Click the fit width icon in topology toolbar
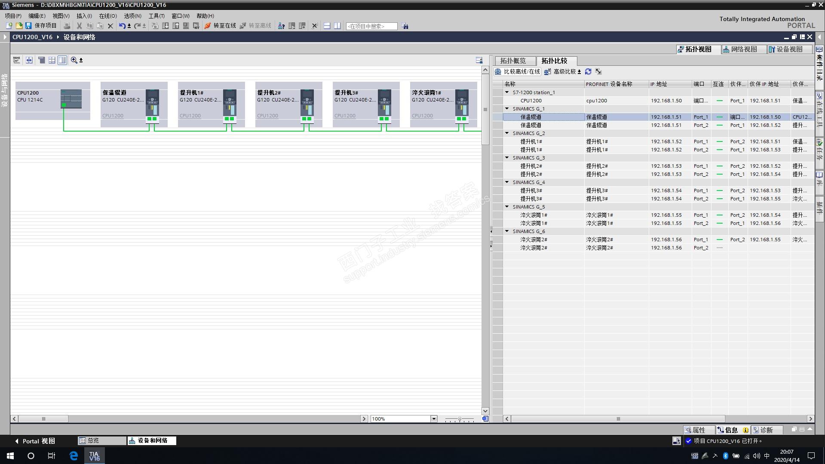This screenshot has height=464, width=825. (29, 60)
